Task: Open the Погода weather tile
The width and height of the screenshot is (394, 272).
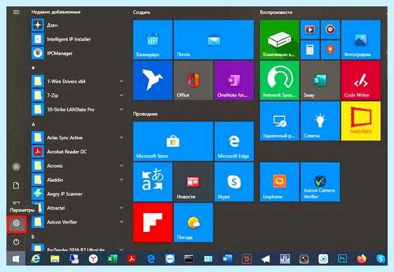Action: click(193, 223)
